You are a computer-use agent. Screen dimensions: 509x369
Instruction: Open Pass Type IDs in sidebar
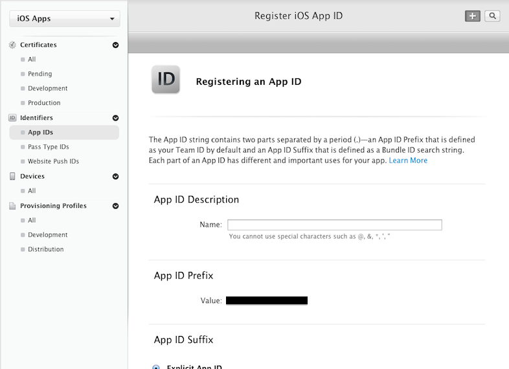coord(48,147)
